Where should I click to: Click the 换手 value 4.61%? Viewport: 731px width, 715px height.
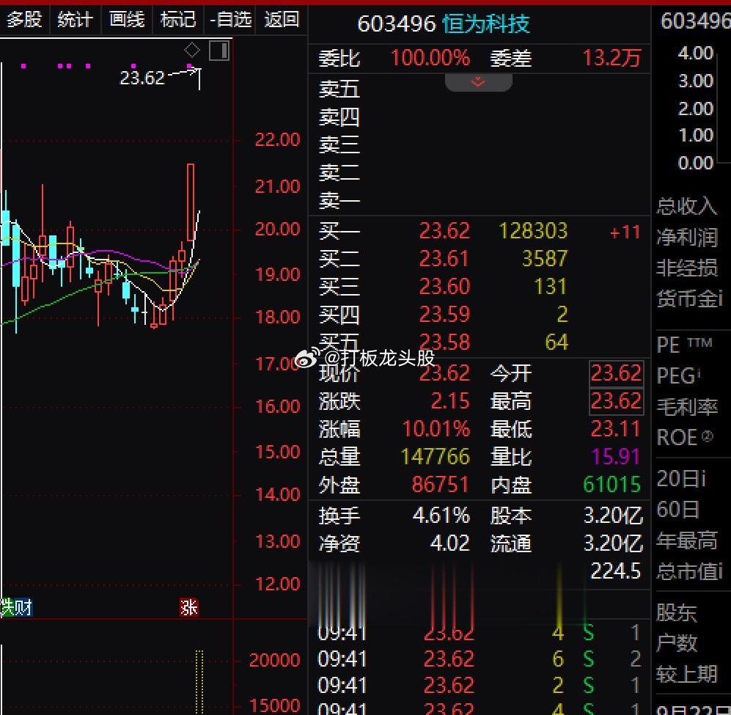pyautogui.click(x=441, y=516)
